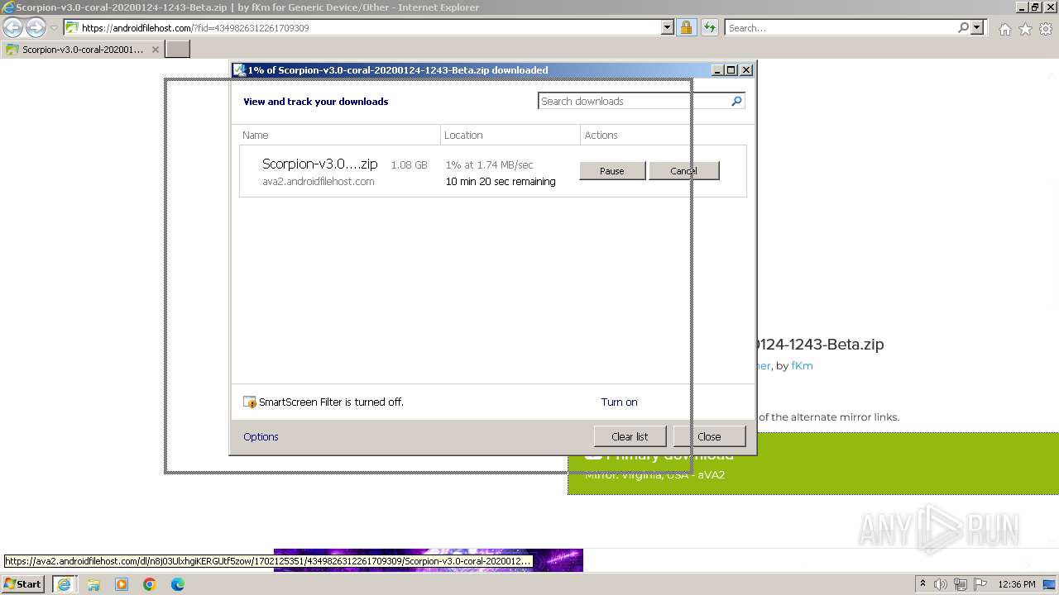Close the View Downloads dialog via Close button
This screenshot has height=595, width=1059.
click(709, 436)
